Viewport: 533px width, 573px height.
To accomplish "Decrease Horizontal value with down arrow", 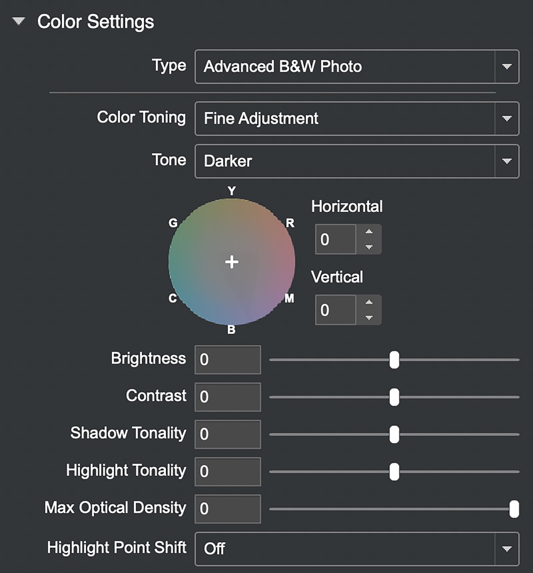I will (x=369, y=247).
